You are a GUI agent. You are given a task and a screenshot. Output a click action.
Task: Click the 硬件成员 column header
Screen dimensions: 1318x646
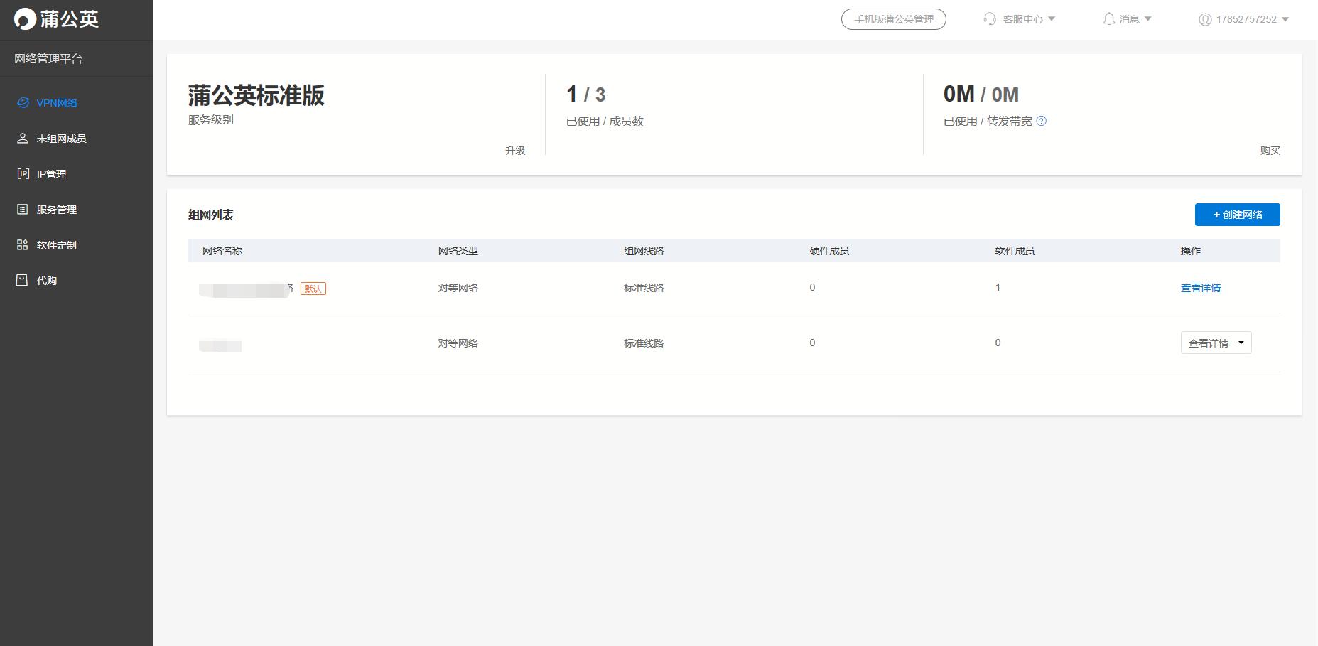[829, 251]
